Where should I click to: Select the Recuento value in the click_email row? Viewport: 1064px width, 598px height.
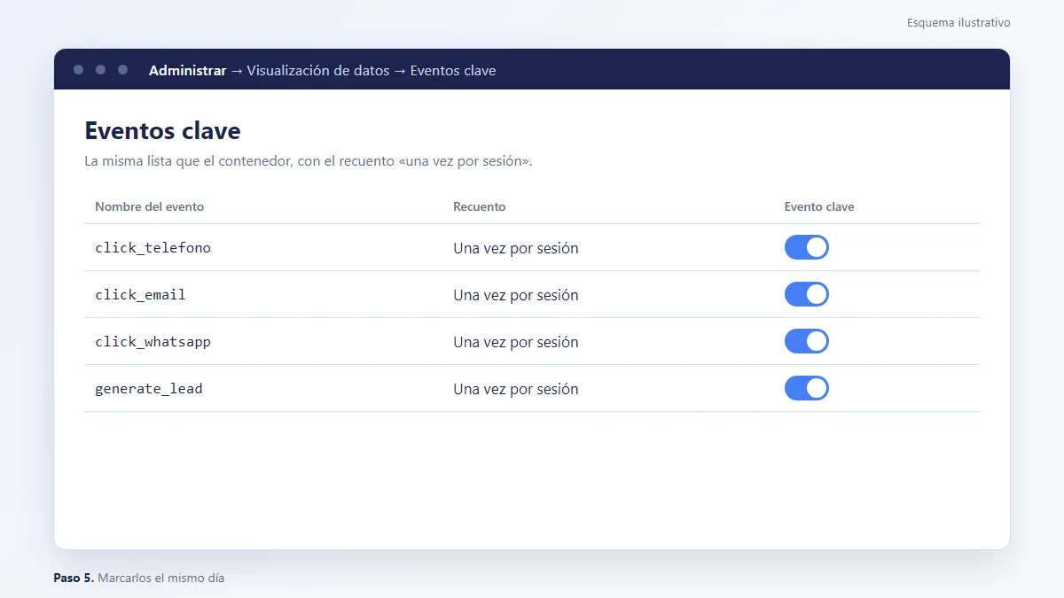(516, 295)
